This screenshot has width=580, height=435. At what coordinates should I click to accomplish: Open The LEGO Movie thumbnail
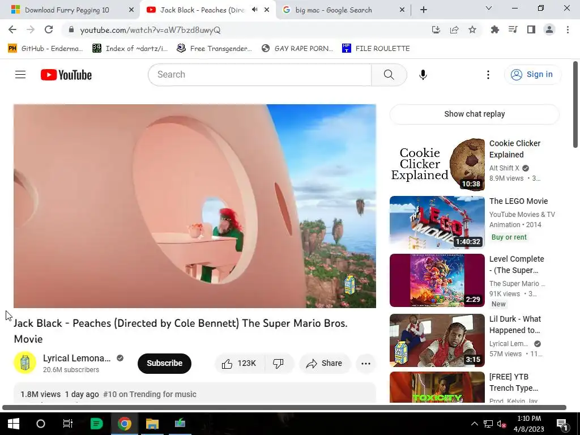pos(437,222)
